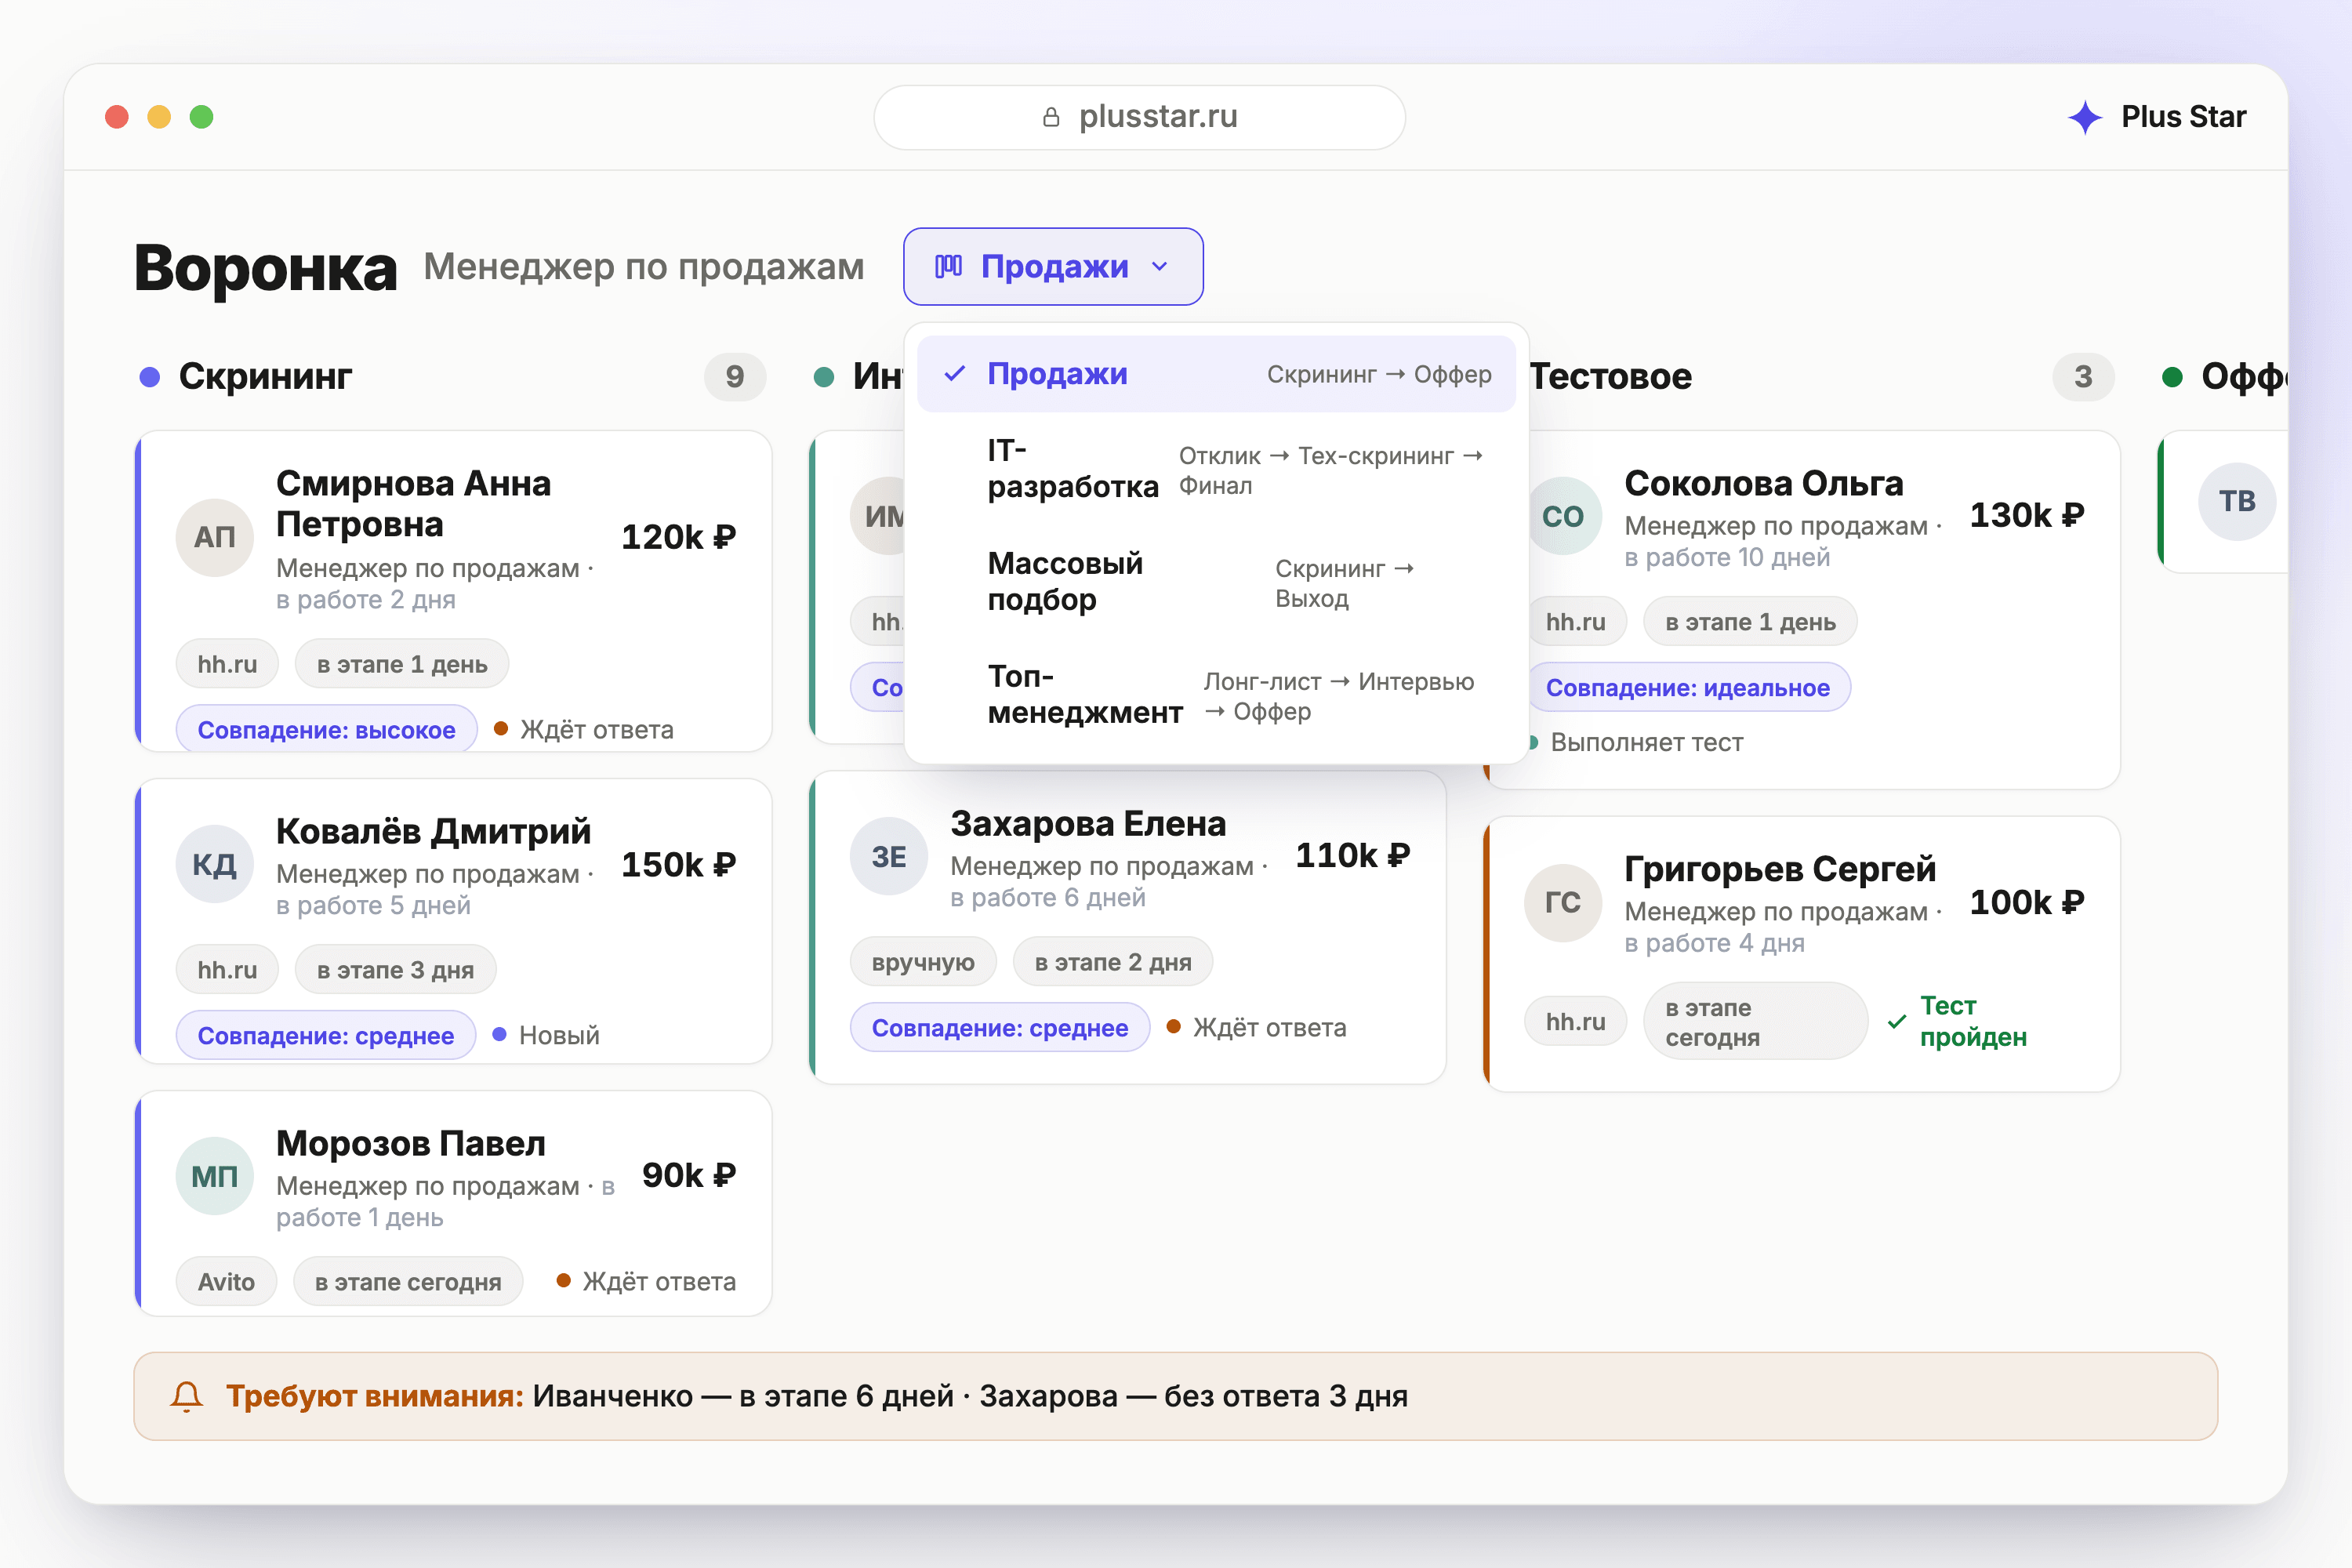Click the Скрининг column count badge 9
This screenshot has height=1568, width=2352.
(735, 377)
